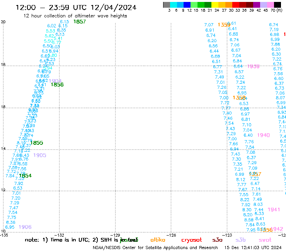
Task: Click the wave height value 6.02
Action: coord(52,26)
